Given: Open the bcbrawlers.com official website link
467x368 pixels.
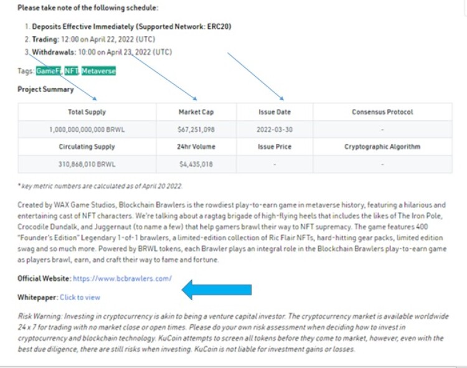Looking at the screenshot, I should click(x=122, y=278).
